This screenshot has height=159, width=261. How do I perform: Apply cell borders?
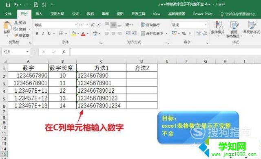coord(61,33)
